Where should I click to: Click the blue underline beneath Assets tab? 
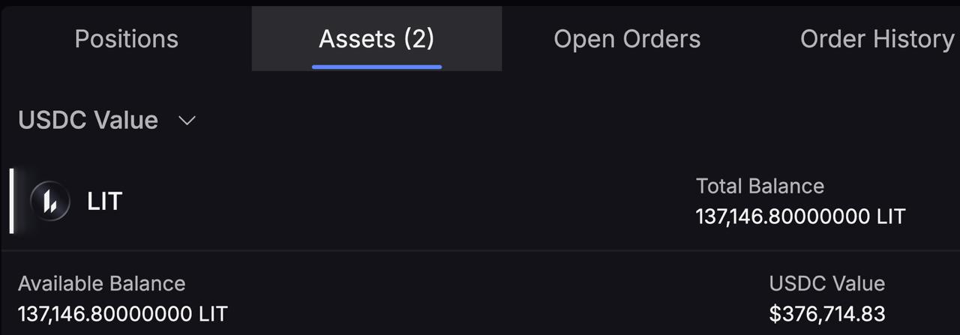point(376,67)
